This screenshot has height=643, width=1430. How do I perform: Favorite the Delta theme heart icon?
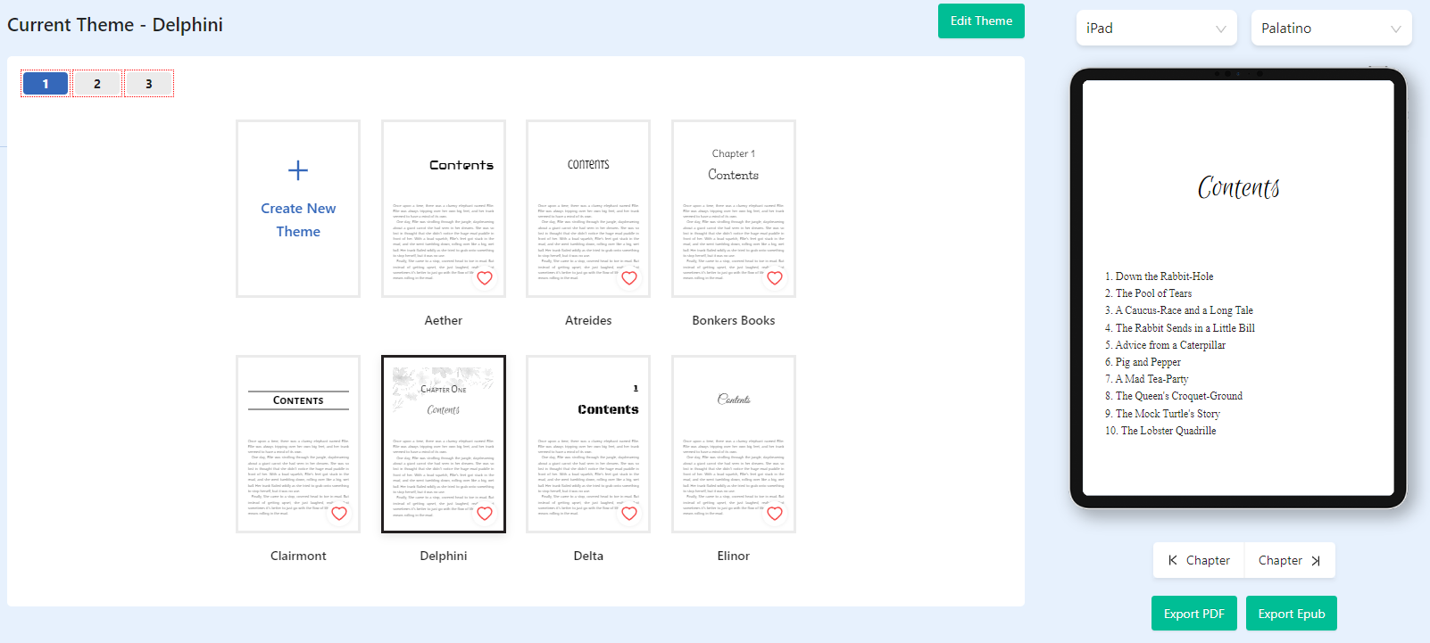tap(629, 514)
